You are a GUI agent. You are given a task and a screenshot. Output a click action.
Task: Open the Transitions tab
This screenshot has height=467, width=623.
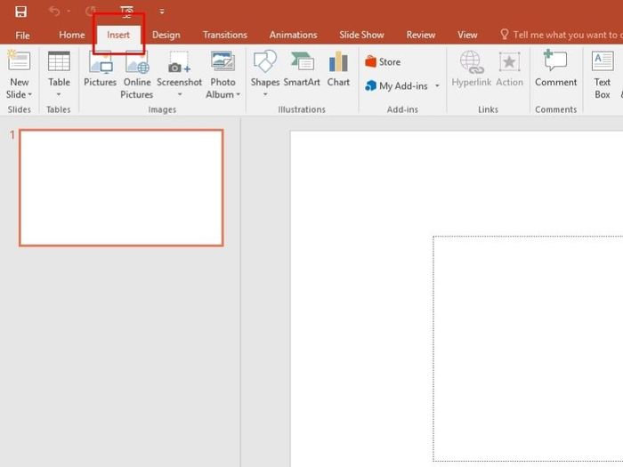225,35
